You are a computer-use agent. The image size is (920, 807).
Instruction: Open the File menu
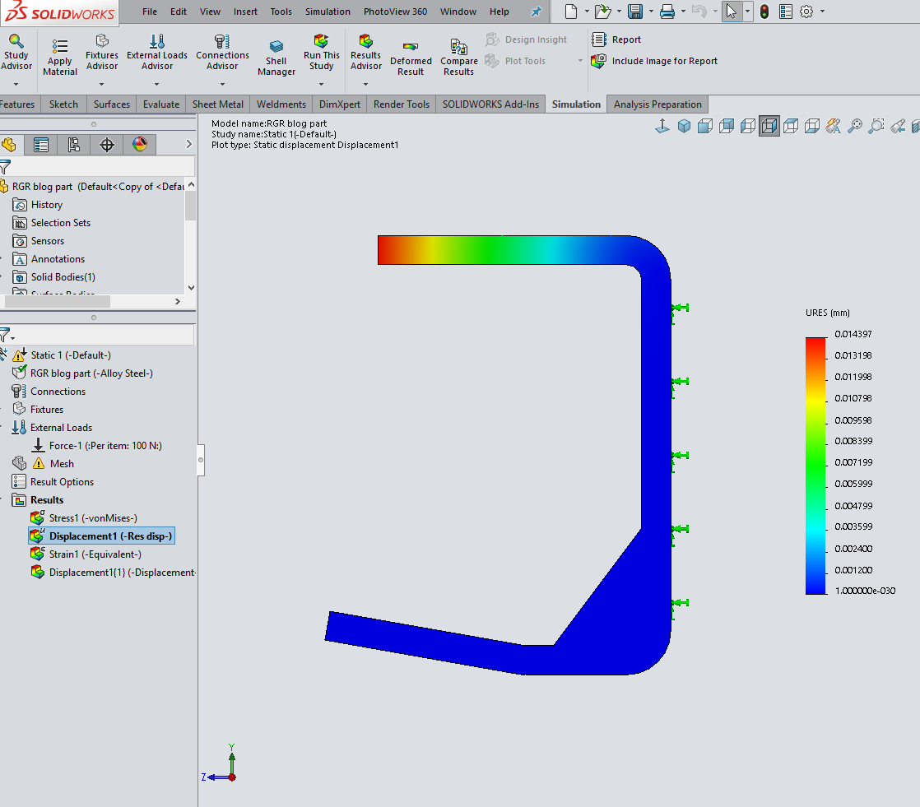[x=150, y=12]
